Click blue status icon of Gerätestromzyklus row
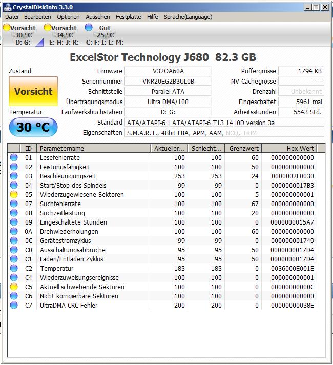 pyautogui.click(x=14, y=241)
